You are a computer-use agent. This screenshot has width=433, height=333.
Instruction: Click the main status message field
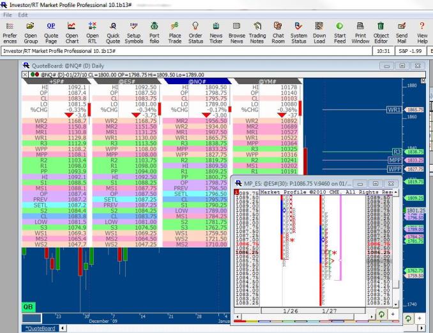click(x=186, y=51)
